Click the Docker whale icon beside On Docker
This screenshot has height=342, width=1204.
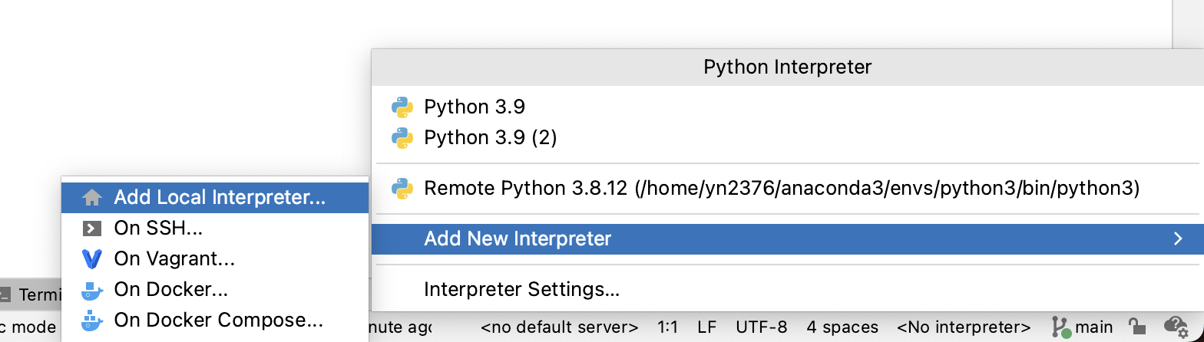click(x=91, y=290)
